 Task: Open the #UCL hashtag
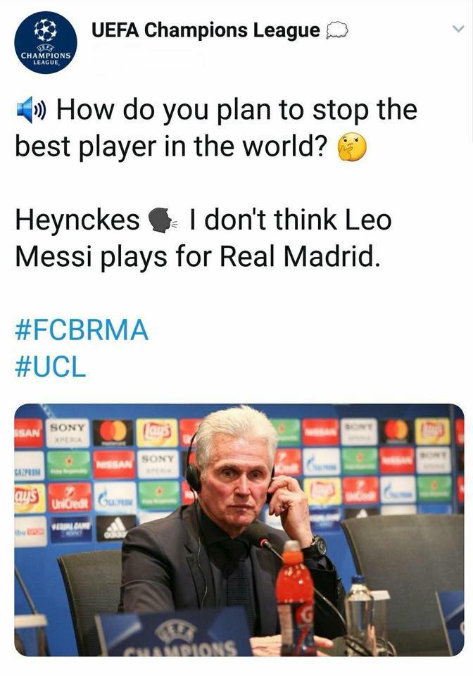coord(50,367)
